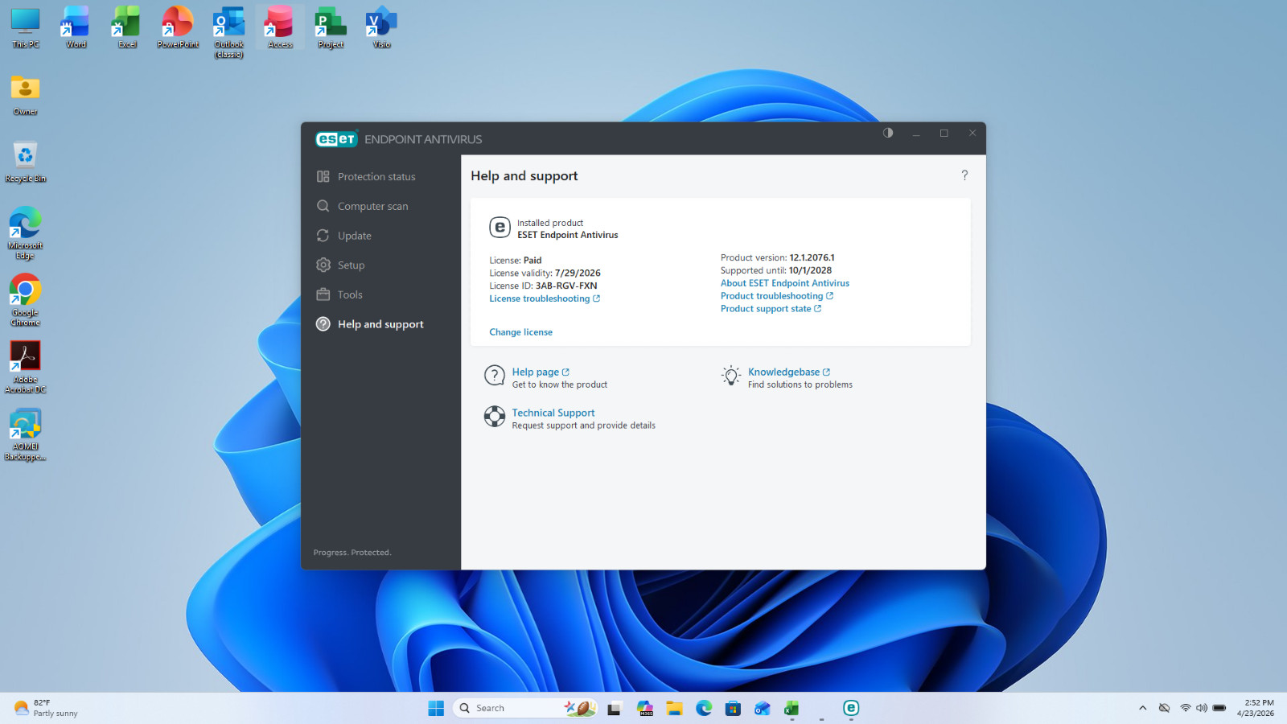Maximize the ESET window
This screenshot has width=1287, height=724.
click(944, 134)
